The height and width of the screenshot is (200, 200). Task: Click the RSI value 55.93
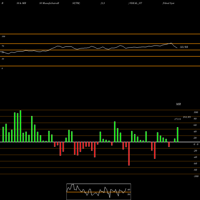[184, 47]
